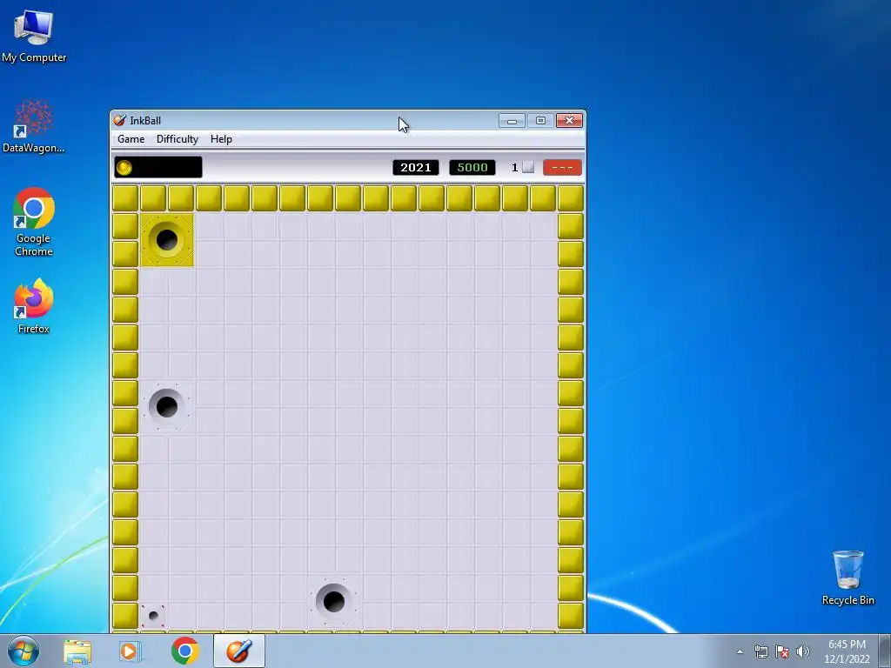Click the volume speaker tray icon

[x=802, y=651]
